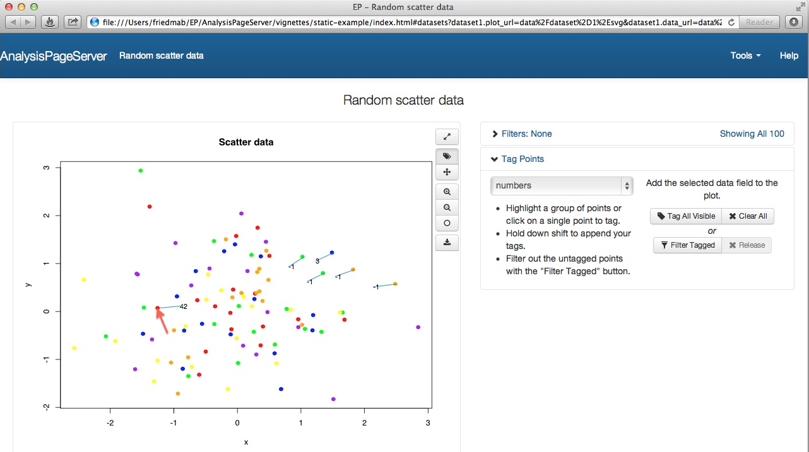Click the fullscreen expand plot icon

[x=447, y=137]
